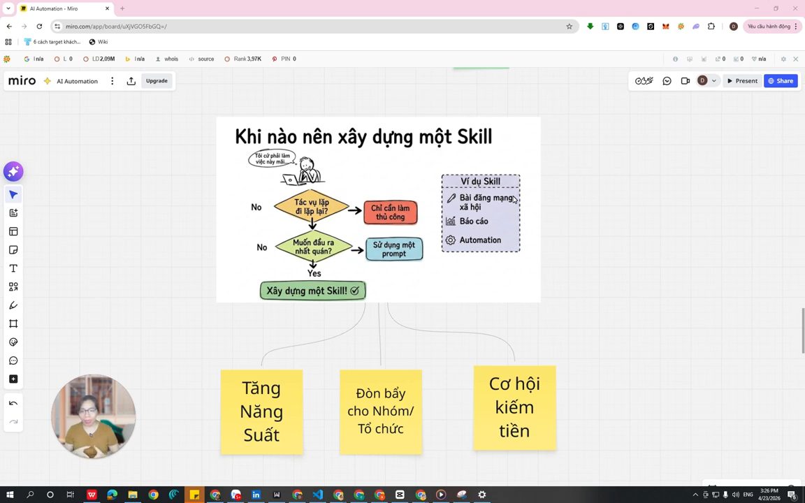Screen dimensions: 805x503
Task: Open Visual Studio Code from taskbar
Action: pos(318,495)
